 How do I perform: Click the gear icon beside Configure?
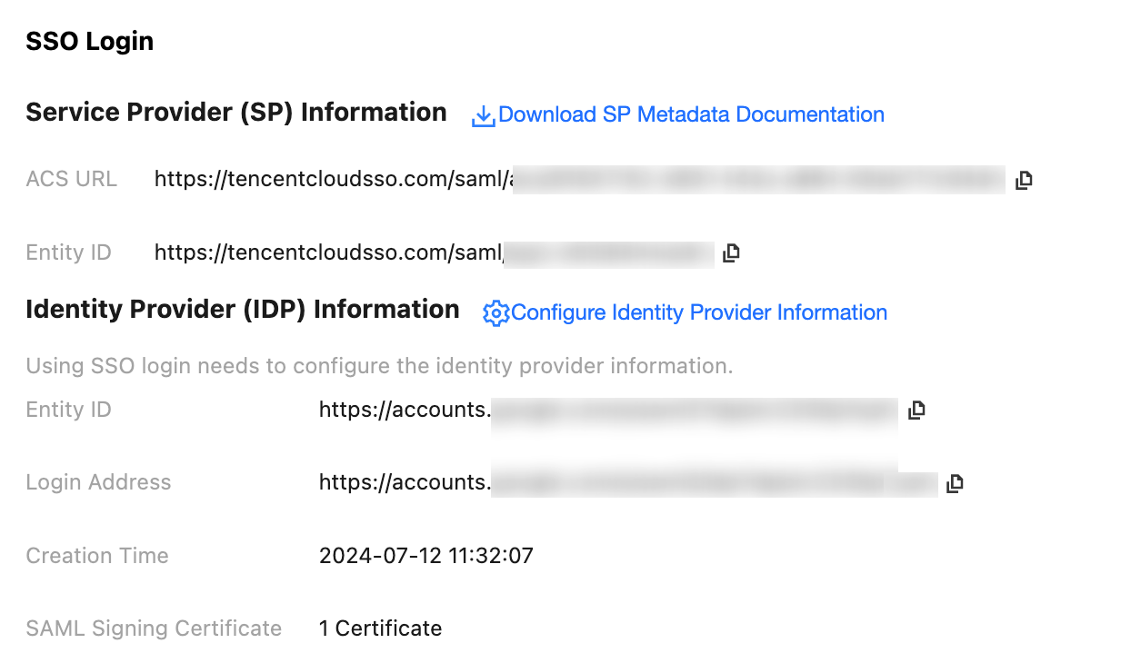point(495,313)
